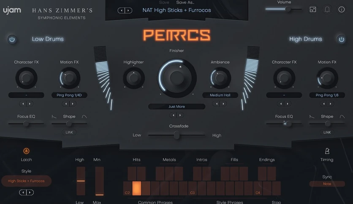Previous Finisher preset arrow
The width and height of the screenshot is (353, 204).
(174, 115)
